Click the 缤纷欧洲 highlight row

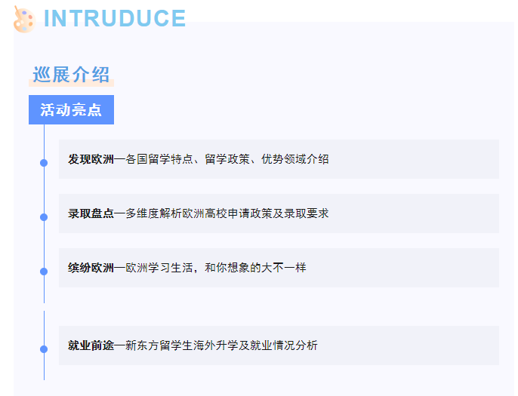point(279,268)
